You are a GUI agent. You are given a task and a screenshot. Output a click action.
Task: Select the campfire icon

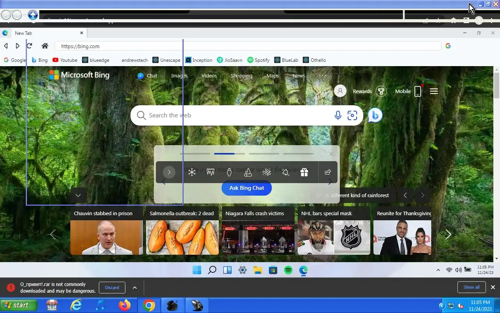point(248,172)
